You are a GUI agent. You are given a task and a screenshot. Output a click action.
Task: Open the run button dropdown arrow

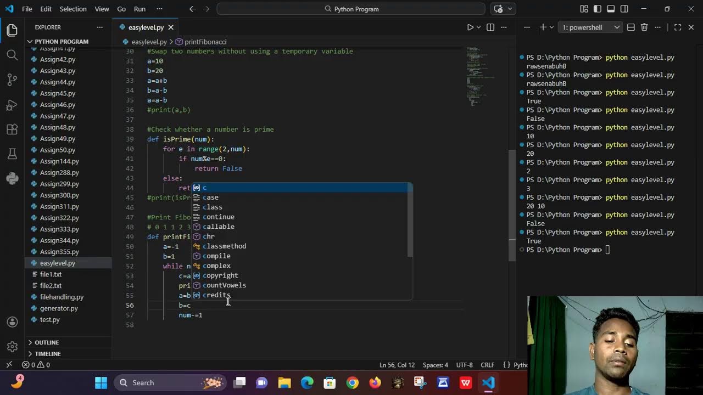pyautogui.click(x=478, y=27)
